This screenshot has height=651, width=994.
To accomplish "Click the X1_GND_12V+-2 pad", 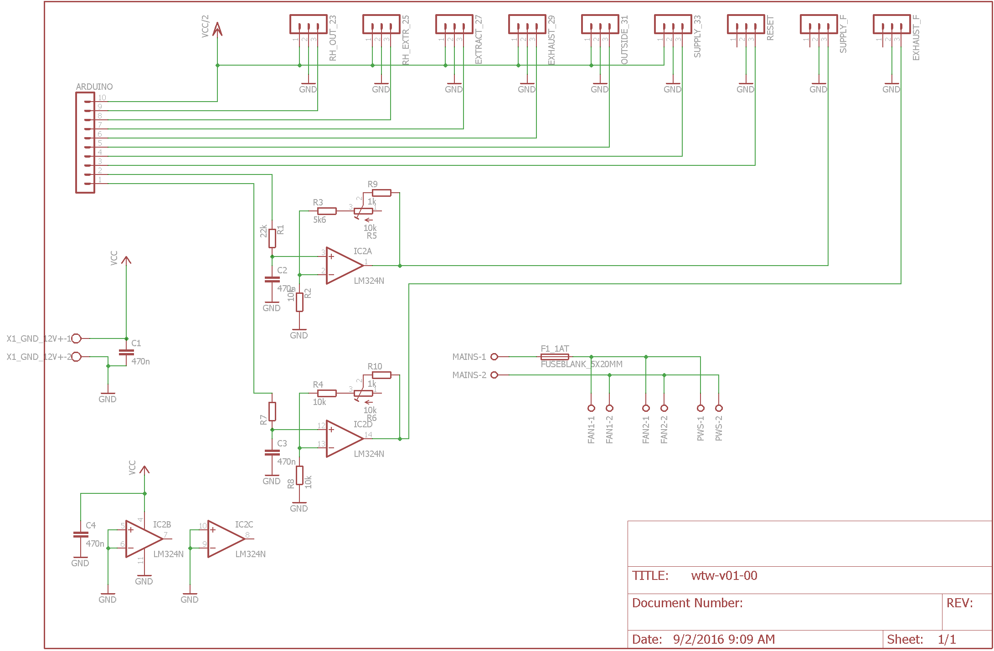I will pyautogui.click(x=77, y=357).
